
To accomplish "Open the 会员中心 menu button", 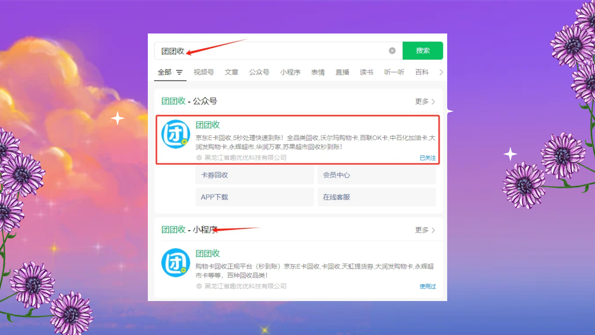I will coord(377,175).
